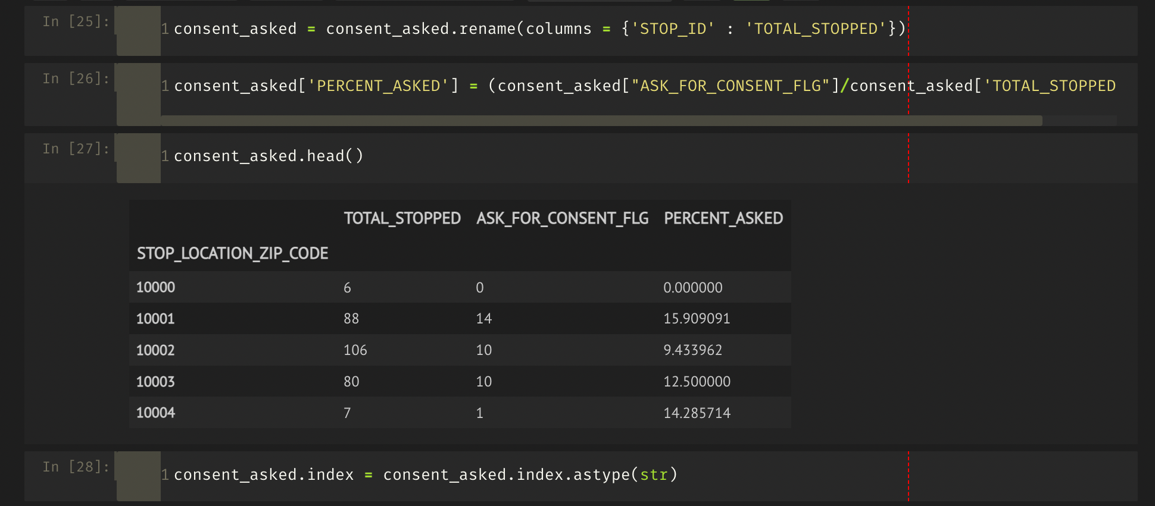Image resolution: width=1155 pixels, height=506 pixels.
Task: Click the ASK_FOR_CONSENT_FLG column header
Action: (x=562, y=219)
